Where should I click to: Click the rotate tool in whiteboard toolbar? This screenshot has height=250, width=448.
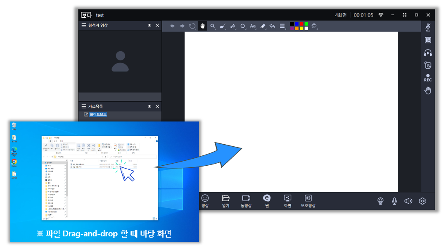[x=192, y=26]
